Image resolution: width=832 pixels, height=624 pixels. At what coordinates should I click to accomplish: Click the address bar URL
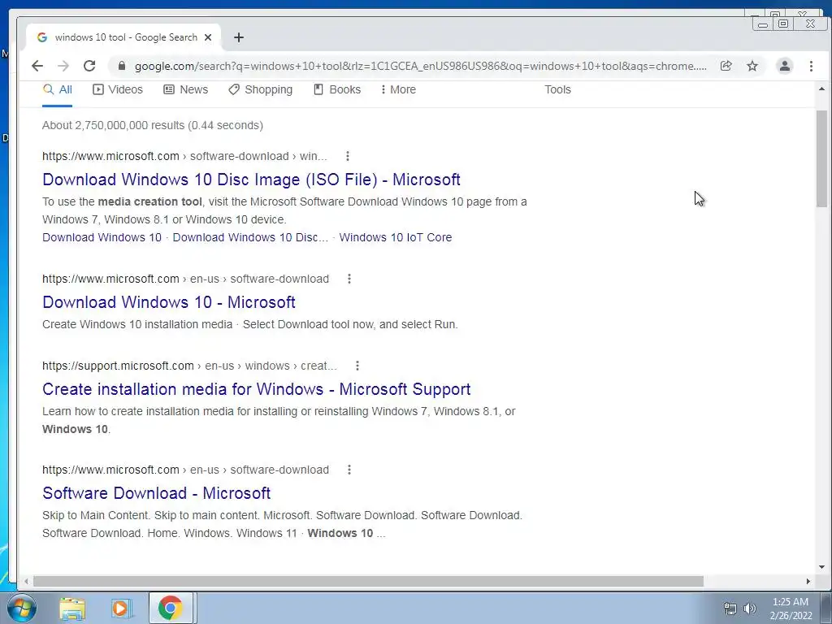pyautogui.click(x=420, y=66)
